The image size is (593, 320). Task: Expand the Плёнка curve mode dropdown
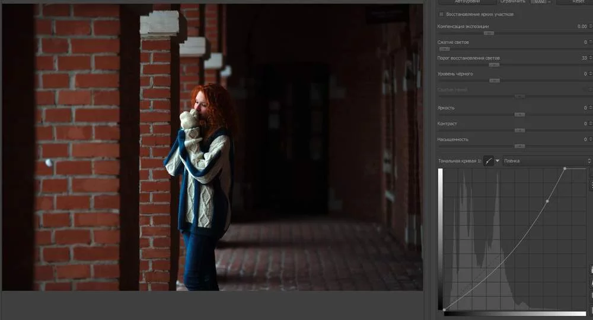[x=546, y=161]
